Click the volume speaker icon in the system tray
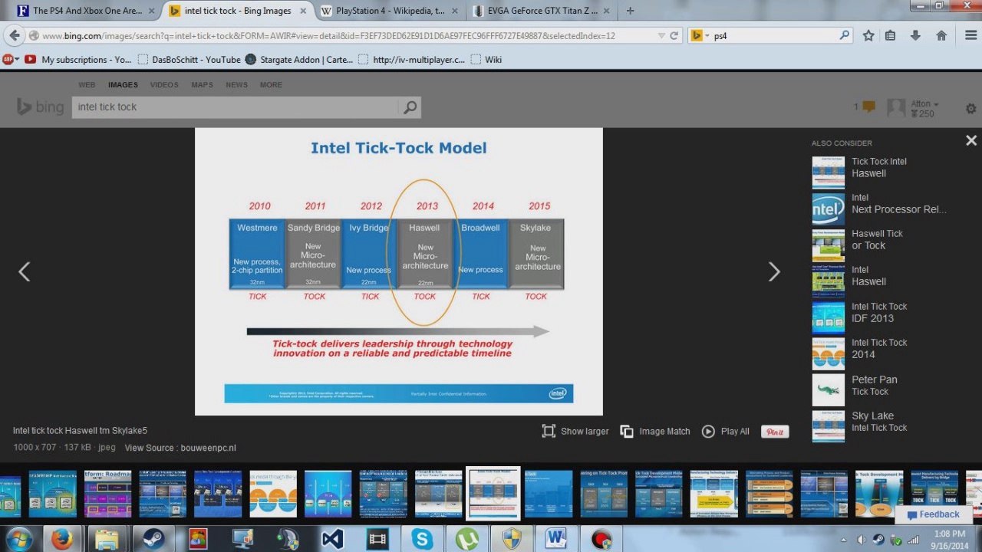 click(861, 540)
